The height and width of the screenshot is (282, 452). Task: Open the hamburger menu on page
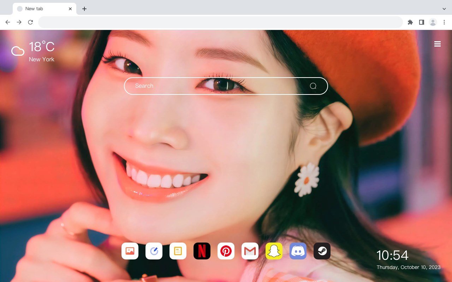click(438, 44)
